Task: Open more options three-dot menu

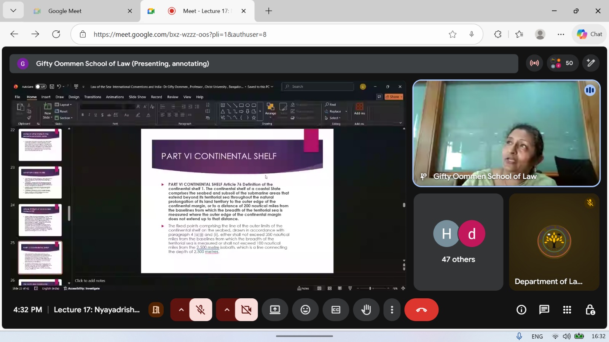Action: pos(392,310)
